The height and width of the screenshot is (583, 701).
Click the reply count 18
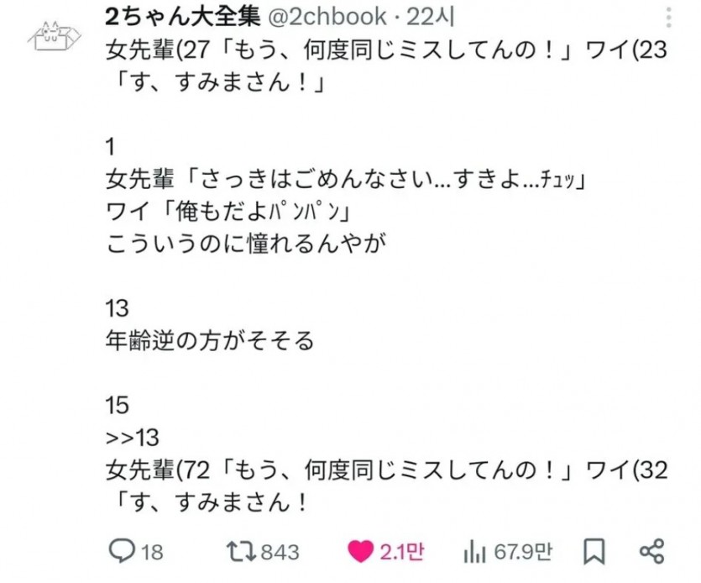[x=153, y=552]
